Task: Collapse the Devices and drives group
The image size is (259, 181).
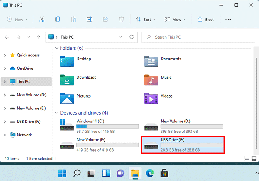Action: click(x=57, y=113)
